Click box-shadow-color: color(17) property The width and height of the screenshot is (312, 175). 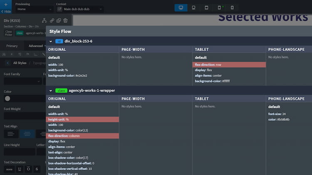click(x=68, y=158)
